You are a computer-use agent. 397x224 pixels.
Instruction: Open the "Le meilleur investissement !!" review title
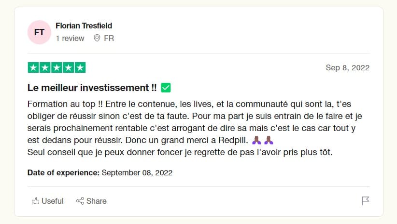click(x=92, y=88)
